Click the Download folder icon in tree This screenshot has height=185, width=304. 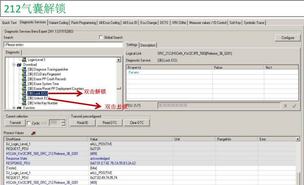[20, 65]
